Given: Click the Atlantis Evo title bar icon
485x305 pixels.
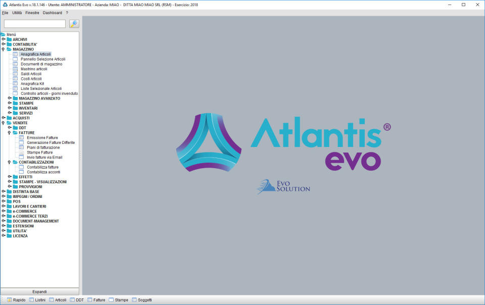Looking at the screenshot, I should pyautogui.click(x=5, y=4).
